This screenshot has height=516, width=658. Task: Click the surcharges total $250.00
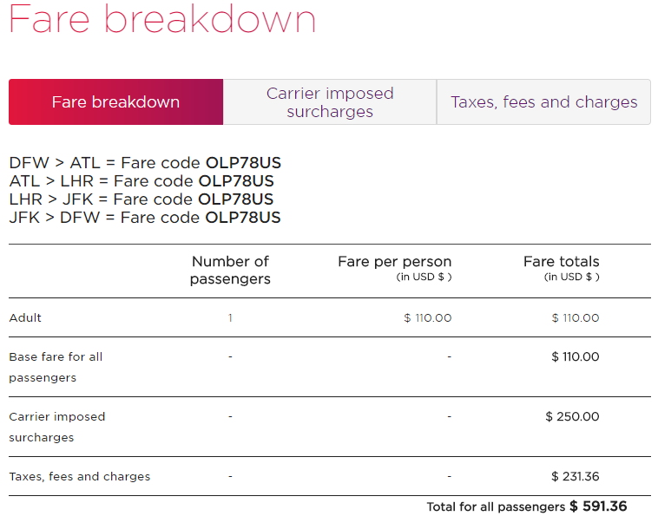point(572,416)
